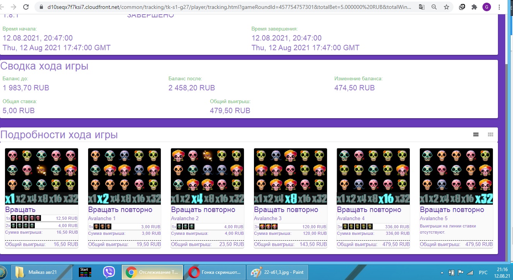This screenshot has width=513, height=280.
Task: Click "Вращать повторно" above Avalanche 4
Action: (x=369, y=210)
